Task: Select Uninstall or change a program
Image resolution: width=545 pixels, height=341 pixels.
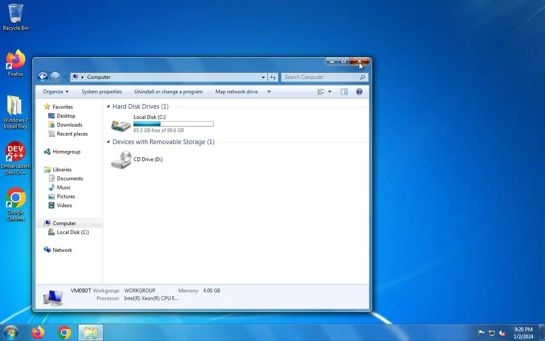Action: tap(169, 92)
